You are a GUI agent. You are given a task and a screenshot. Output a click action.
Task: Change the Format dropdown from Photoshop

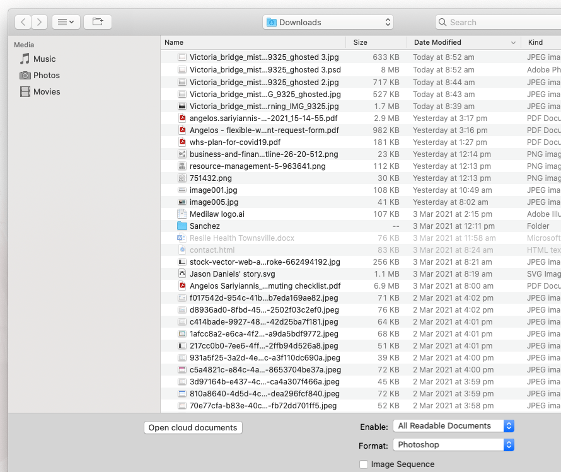point(453,444)
